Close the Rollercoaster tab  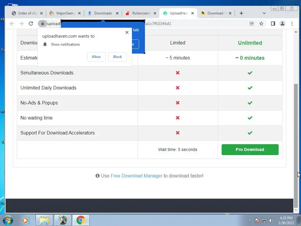[x=155, y=13]
